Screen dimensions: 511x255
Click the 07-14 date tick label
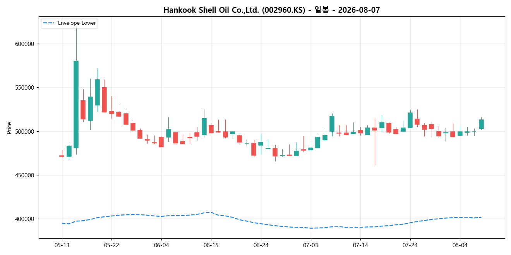coord(360,245)
